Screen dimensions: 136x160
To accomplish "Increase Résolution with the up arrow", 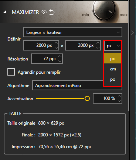I will click(60, 56).
